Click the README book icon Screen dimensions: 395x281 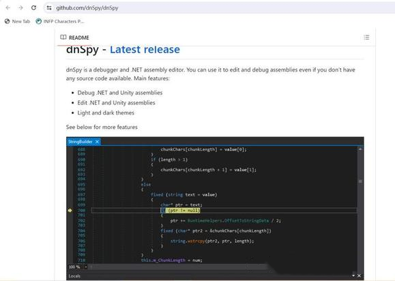pyautogui.click(x=63, y=38)
